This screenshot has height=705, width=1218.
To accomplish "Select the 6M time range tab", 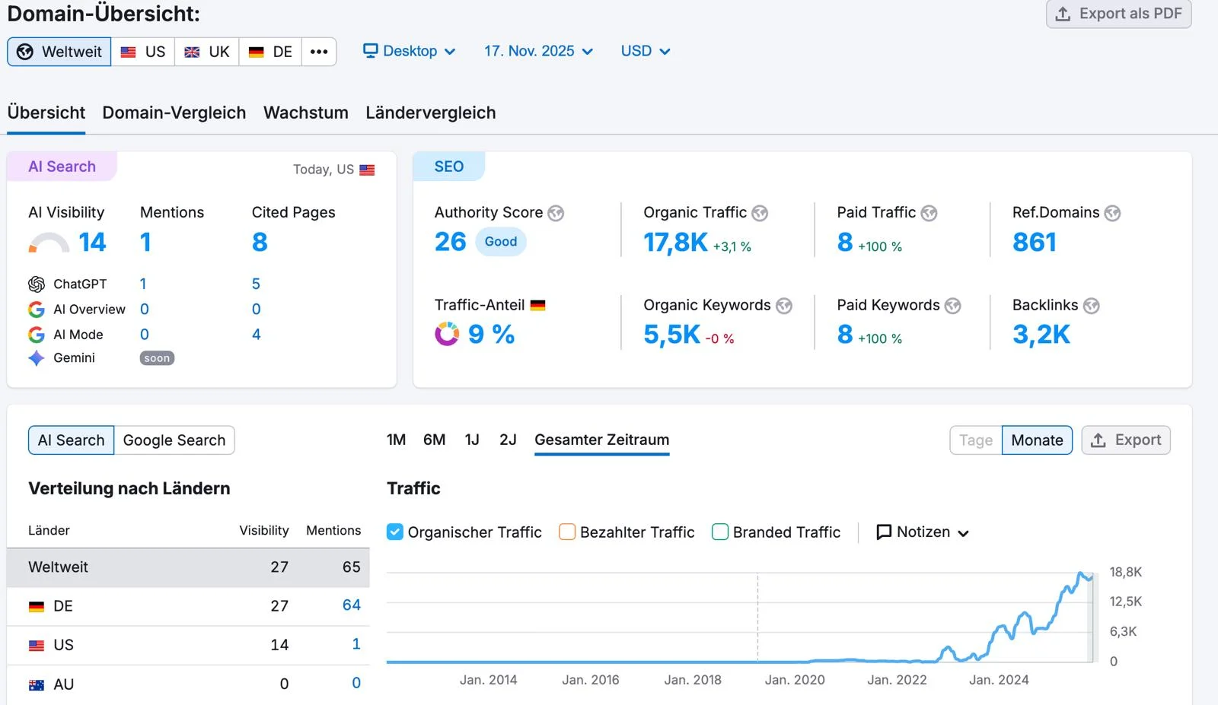I will pos(434,440).
